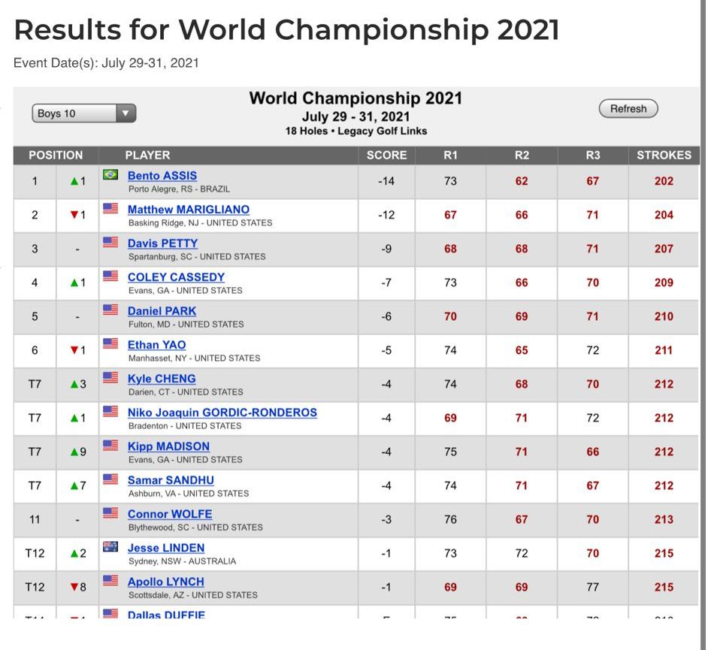Image resolution: width=711 pixels, height=650 pixels.
Task: Click the US flag beside Matthew MARIGLIANO
Action: pyautogui.click(x=110, y=209)
